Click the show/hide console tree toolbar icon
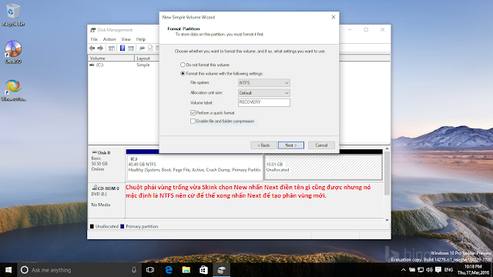 pyautogui.click(x=111, y=48)
